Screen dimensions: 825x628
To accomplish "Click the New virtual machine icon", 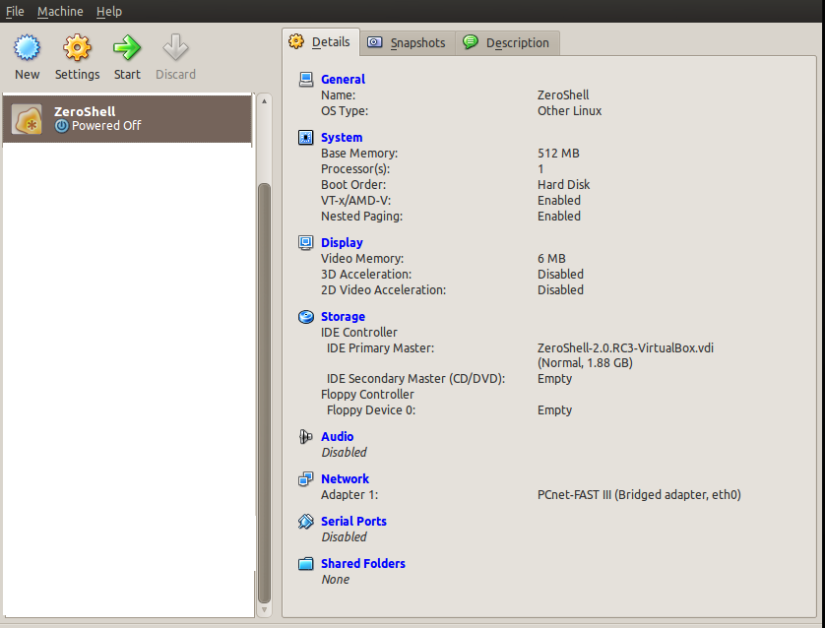I will tap(27, 48).
